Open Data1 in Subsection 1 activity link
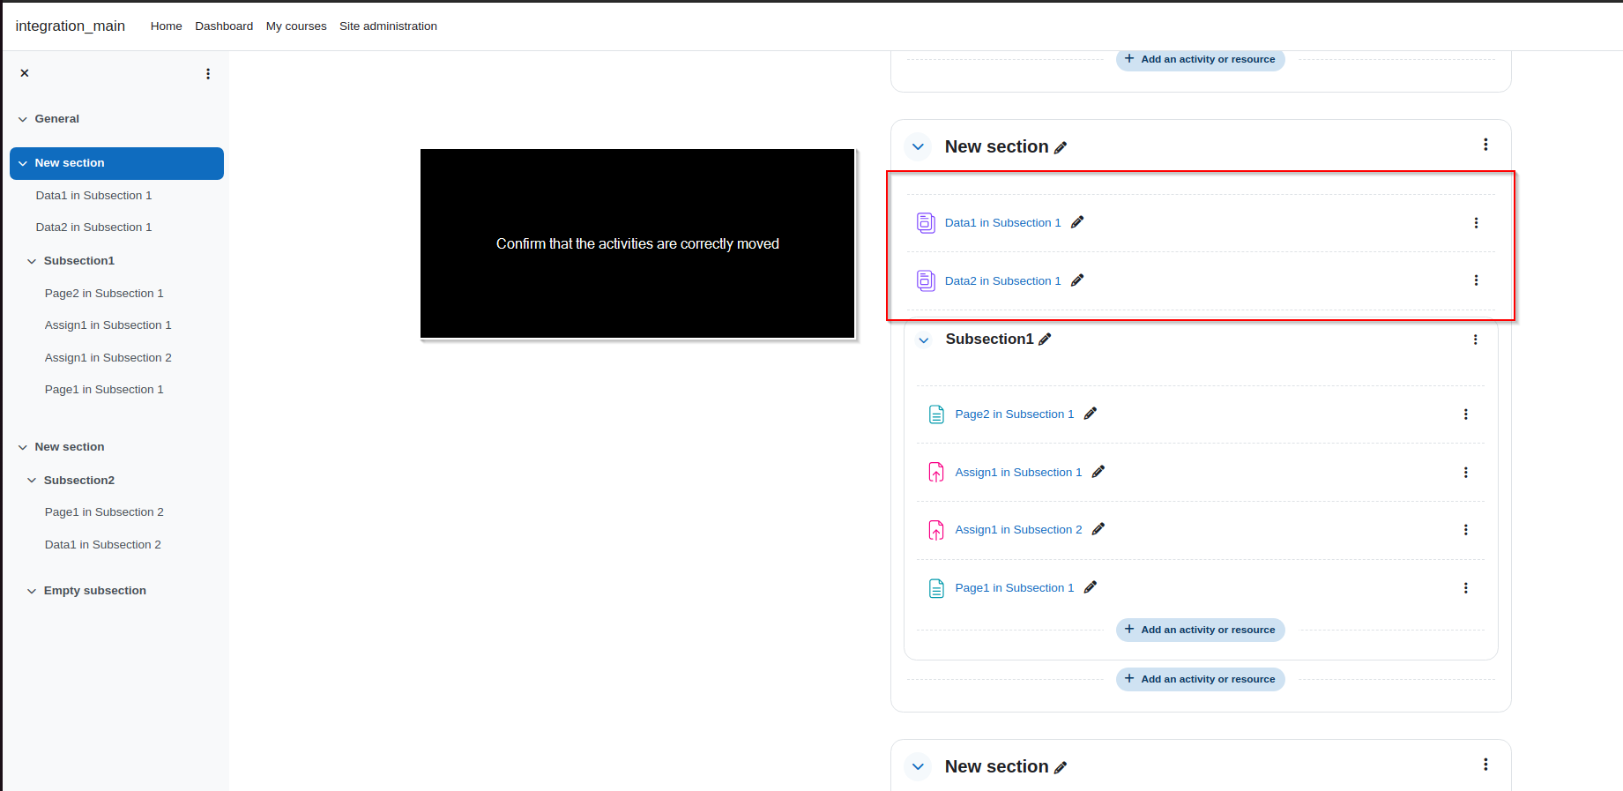The width and height of the screenshot is (1623, 791). point(1002,223)
